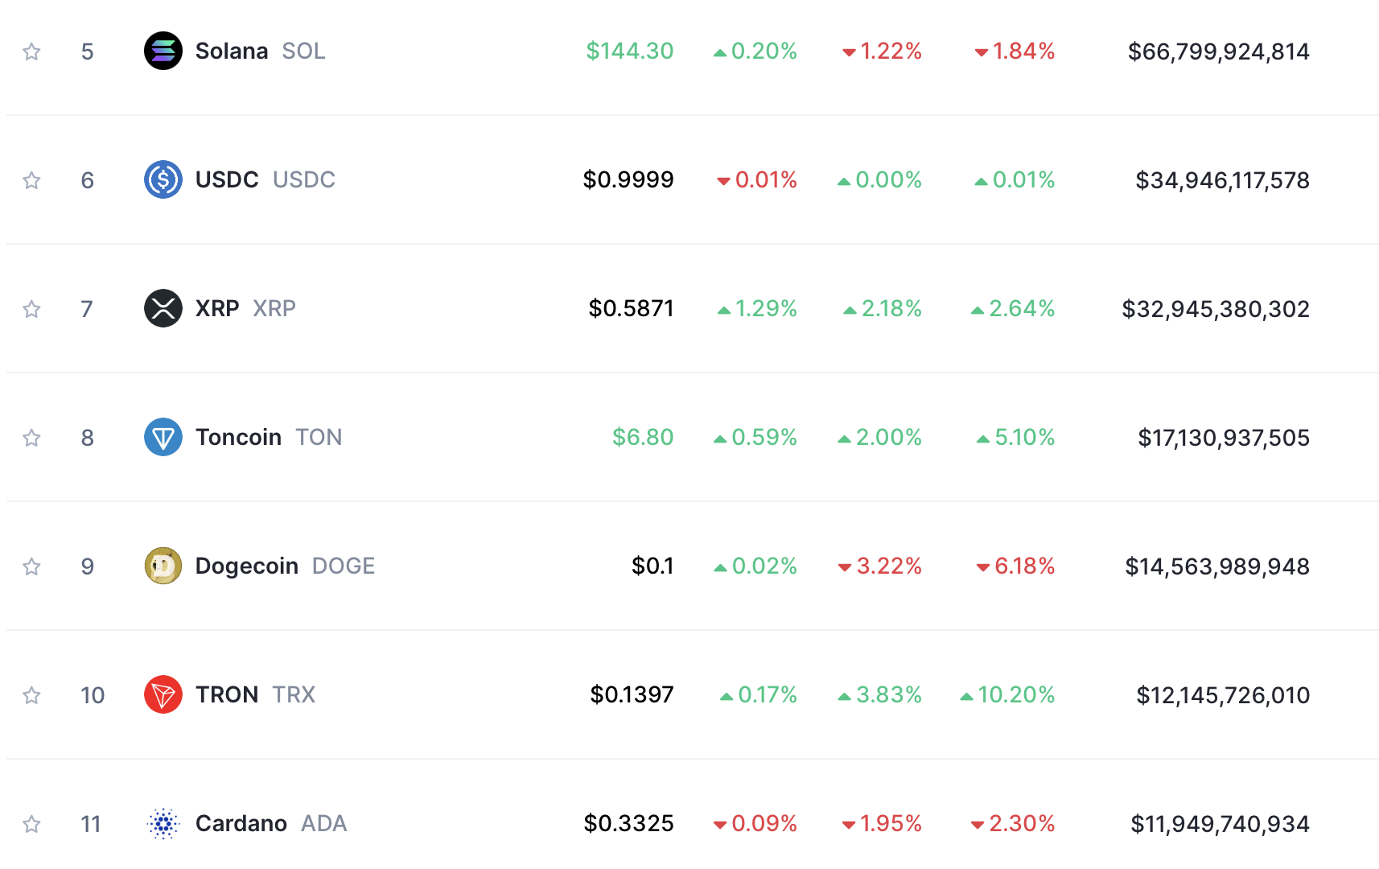Click the Dogecoin logo icon
1379x869 pixels.
coord(163,566)
